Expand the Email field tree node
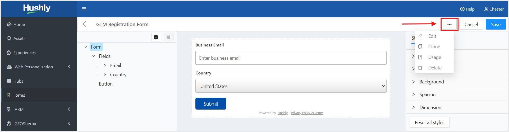This screenshot has width=509, height=132. [x=105, y=65]
